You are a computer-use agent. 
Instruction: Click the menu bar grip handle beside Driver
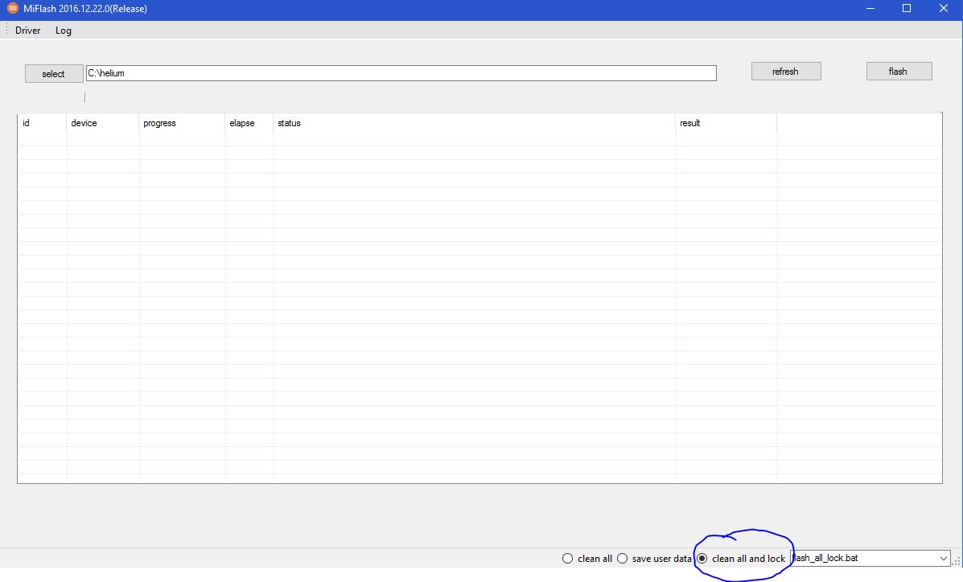coord(6,30)
